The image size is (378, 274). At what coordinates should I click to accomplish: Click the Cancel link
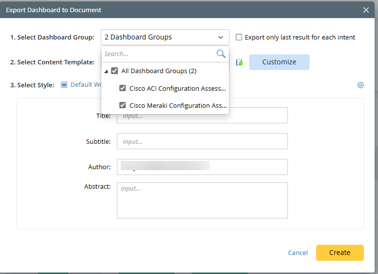(298, 253)
